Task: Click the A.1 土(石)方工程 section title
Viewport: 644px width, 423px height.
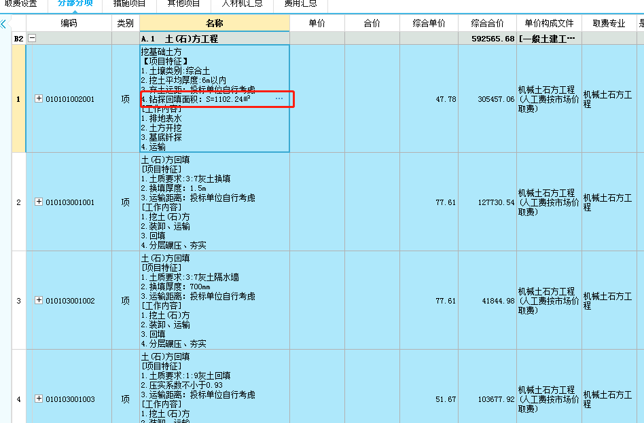Action: pyautogui.click(x=179, y=39)
